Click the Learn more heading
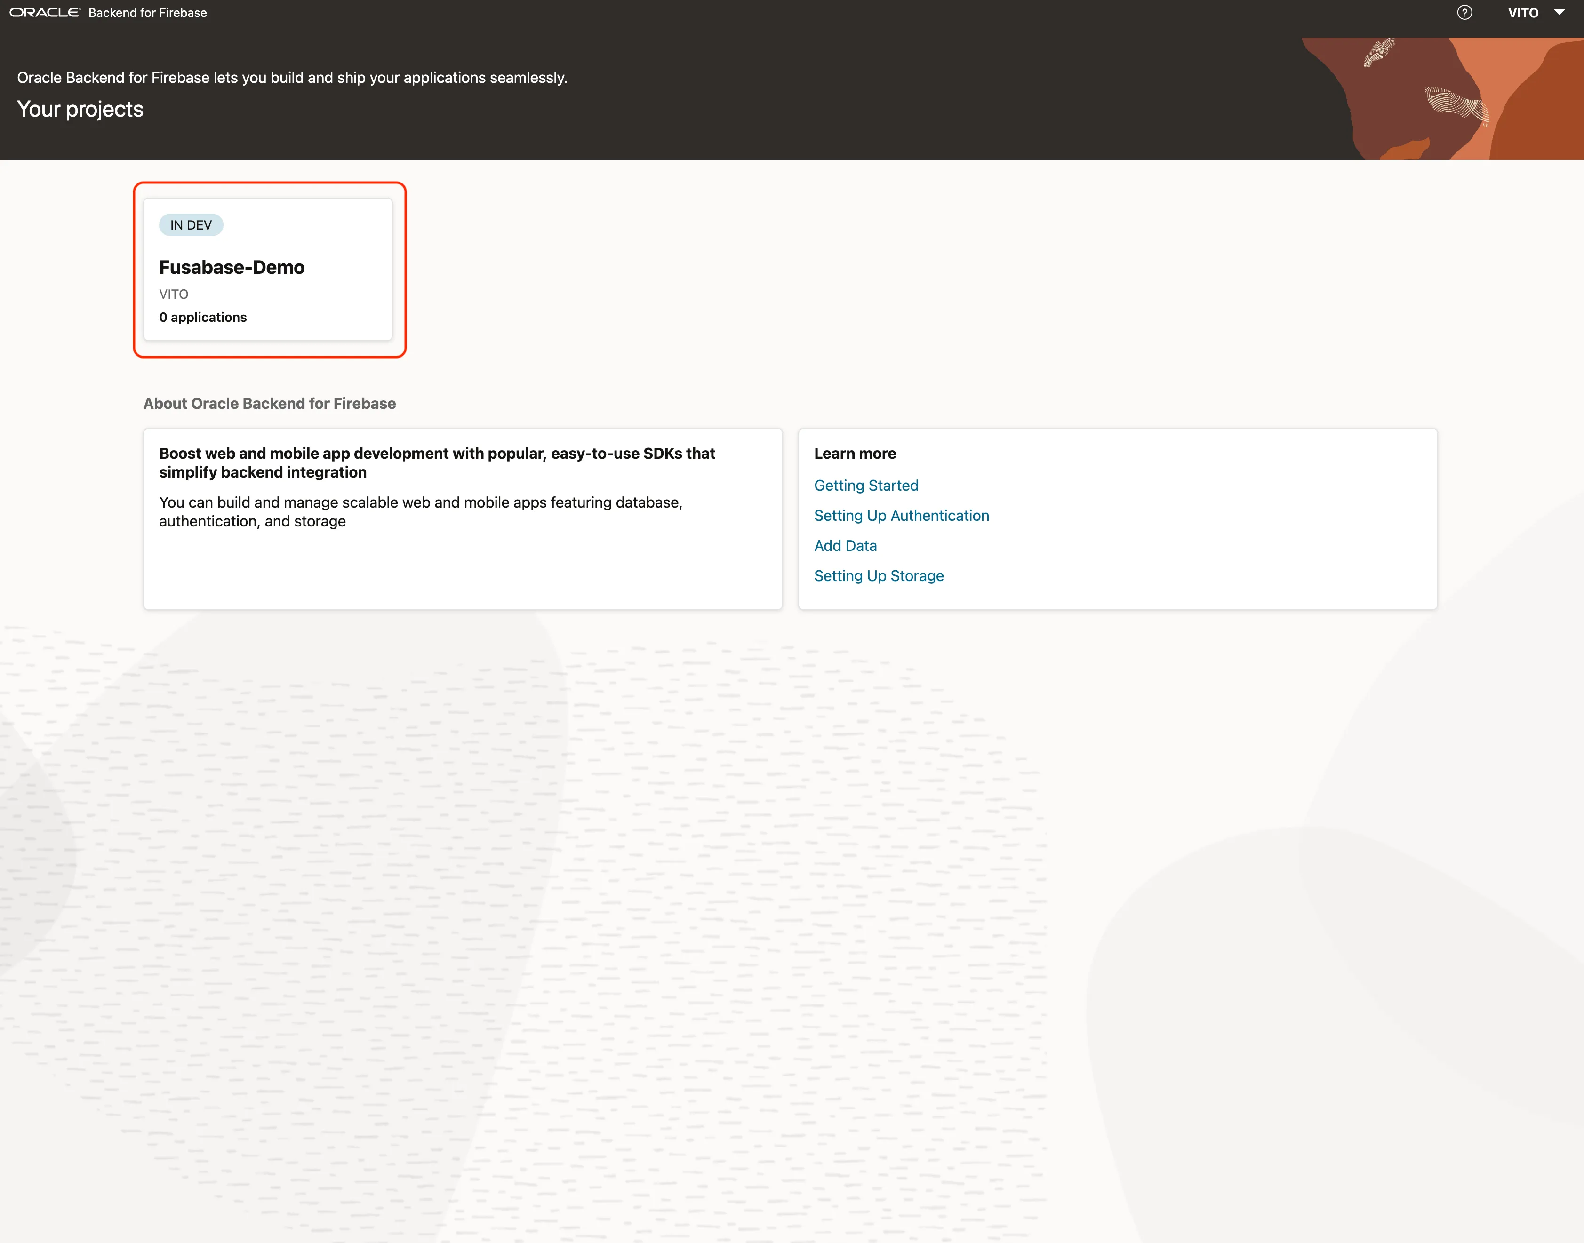The image size is (1584, 1243). point(855,454)
